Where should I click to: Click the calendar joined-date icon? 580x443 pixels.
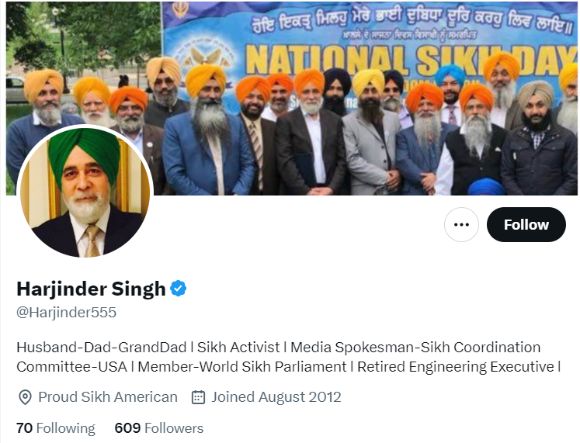tap(198, 397)
